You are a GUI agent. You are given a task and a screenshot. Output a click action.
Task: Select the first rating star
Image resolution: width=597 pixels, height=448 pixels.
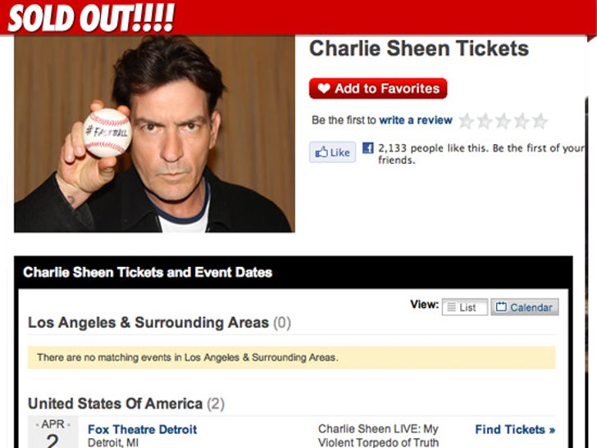click(x=466, y=121)
